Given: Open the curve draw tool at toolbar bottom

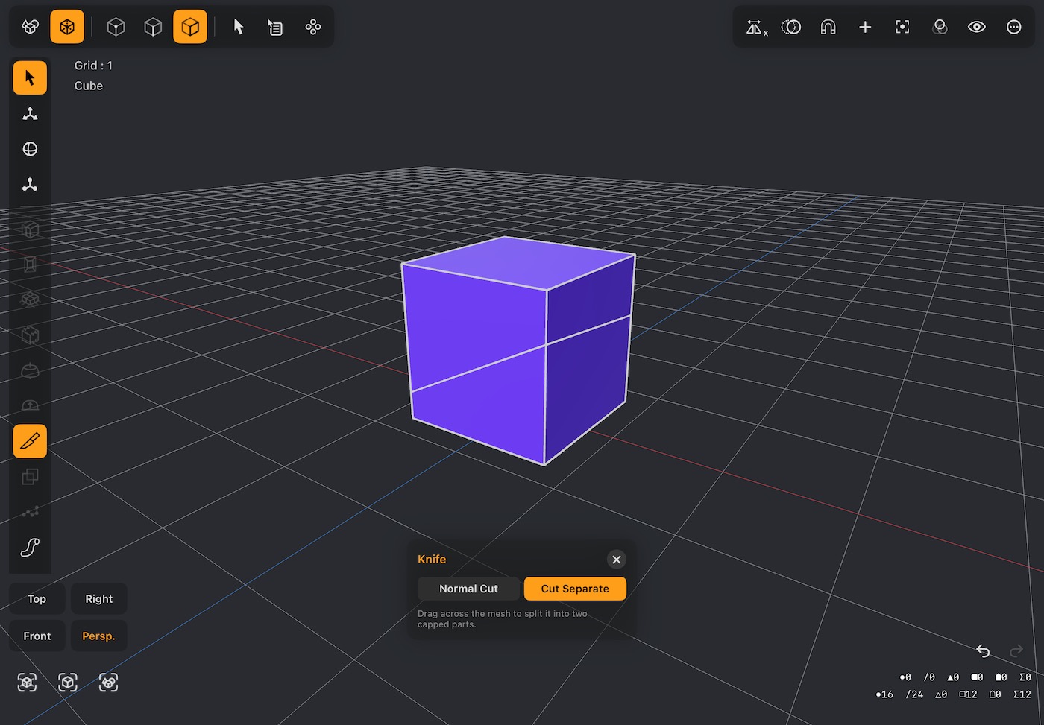Looking at the screenshot, I should click(x=30, y=548).
